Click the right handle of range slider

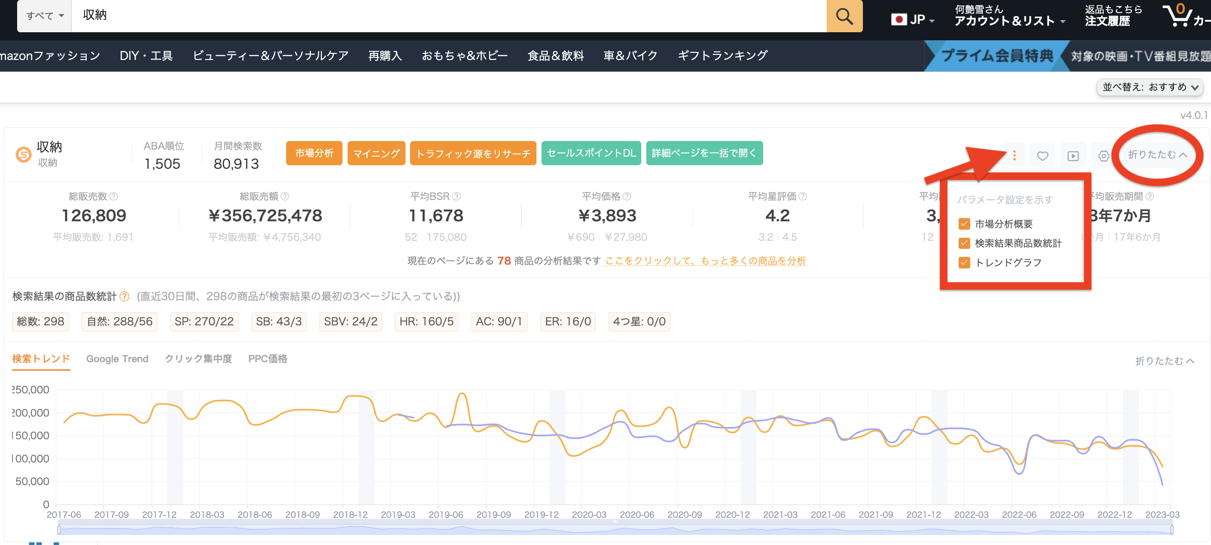tap(1172, 529)
